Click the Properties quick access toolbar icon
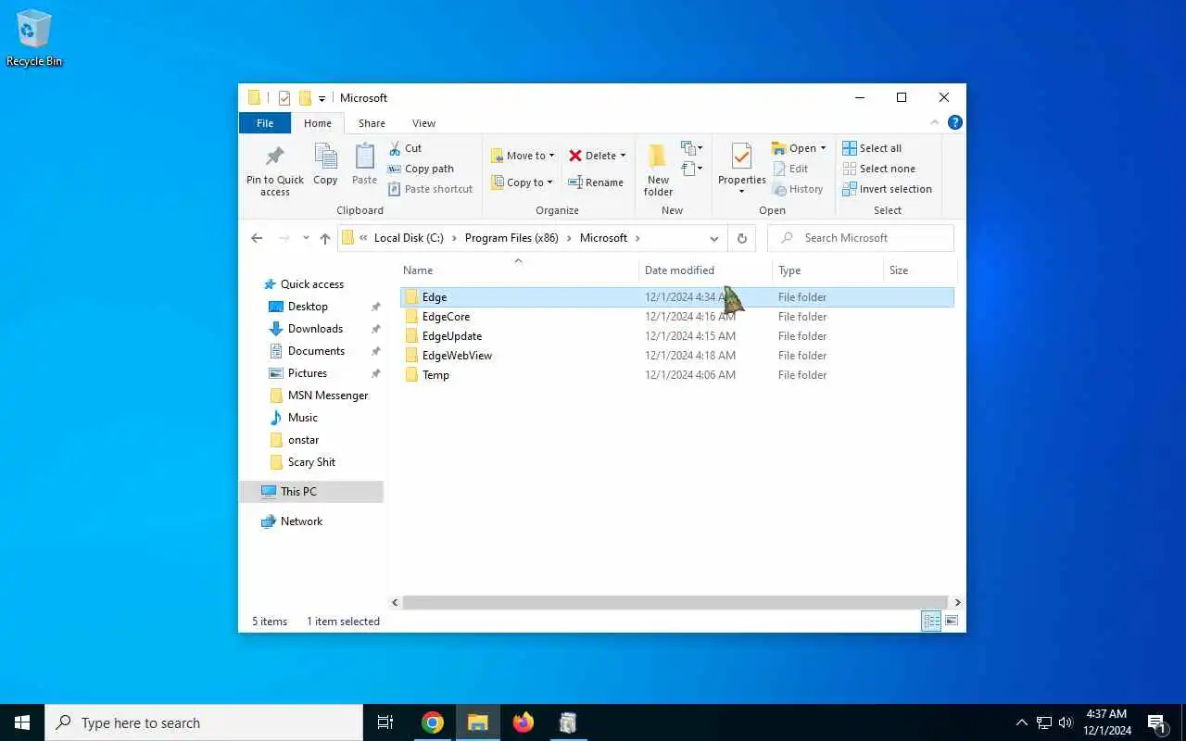The image size is (1186, 741). [x=284, y=98]
